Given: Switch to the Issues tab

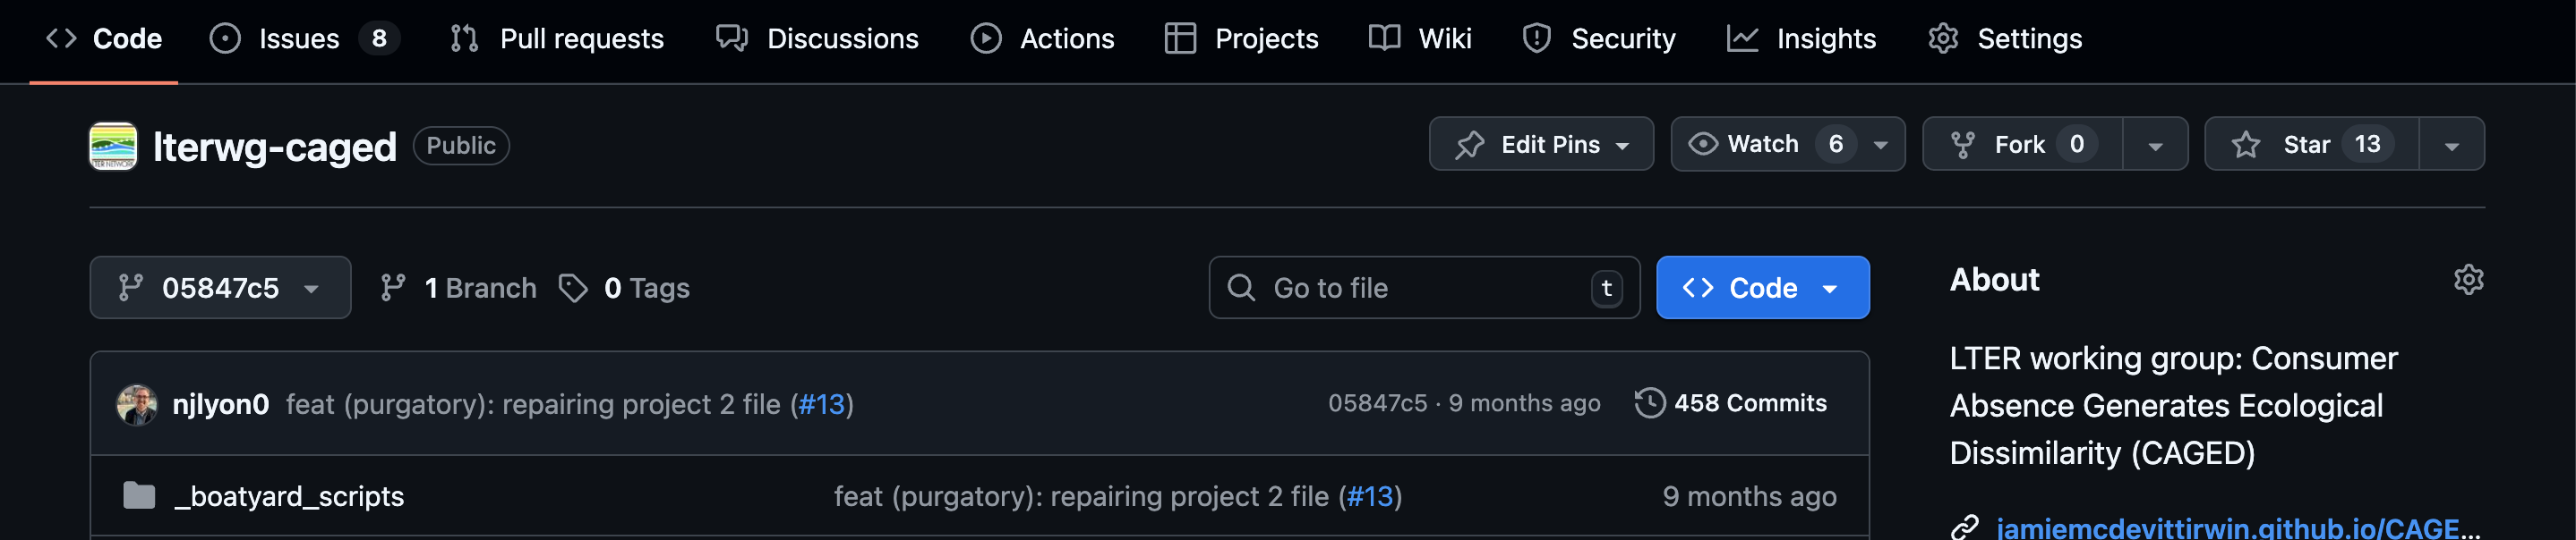Looking at the screenshot, I should 299,39.
